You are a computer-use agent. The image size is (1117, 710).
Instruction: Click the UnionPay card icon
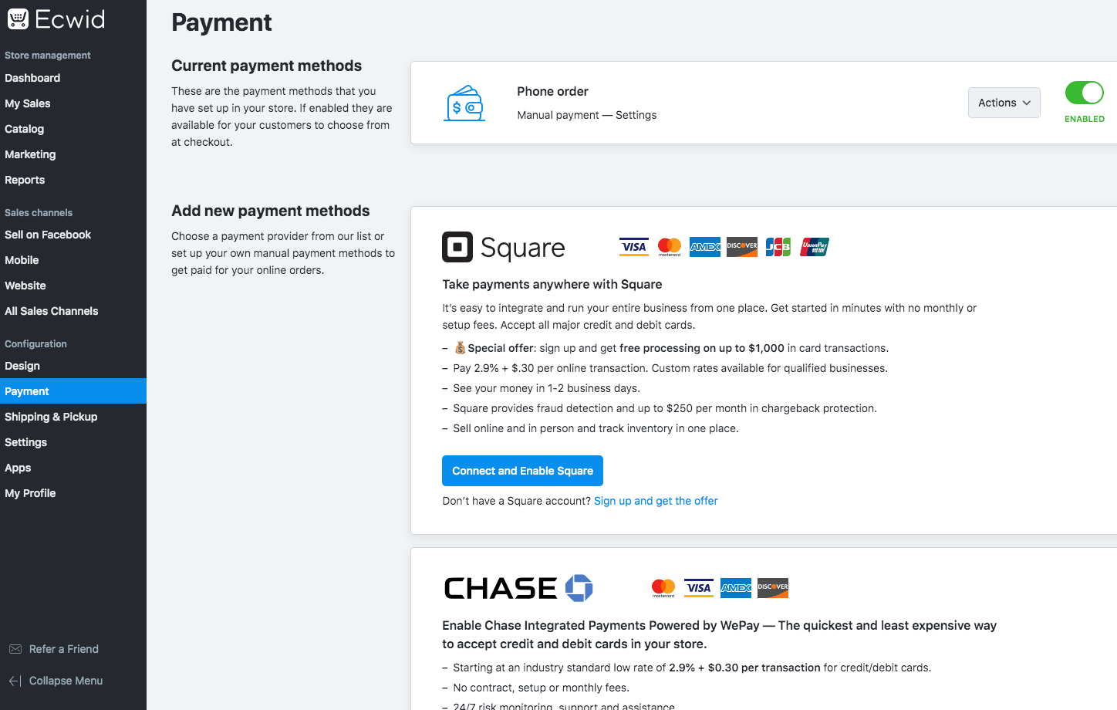point(815,247)
